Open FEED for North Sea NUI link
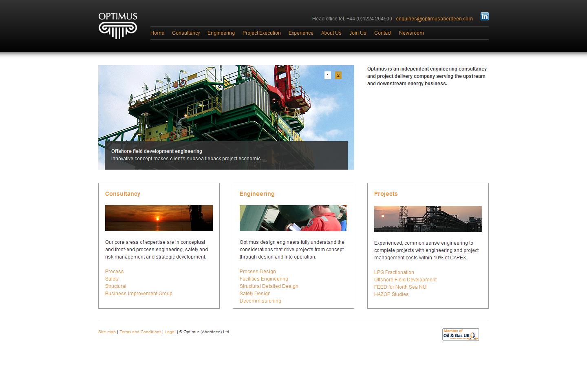 point(401,287)
